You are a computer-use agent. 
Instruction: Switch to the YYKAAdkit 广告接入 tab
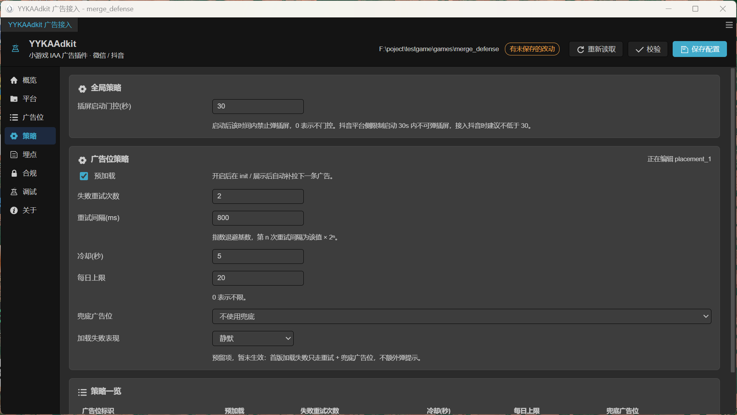tap(40, 25)
